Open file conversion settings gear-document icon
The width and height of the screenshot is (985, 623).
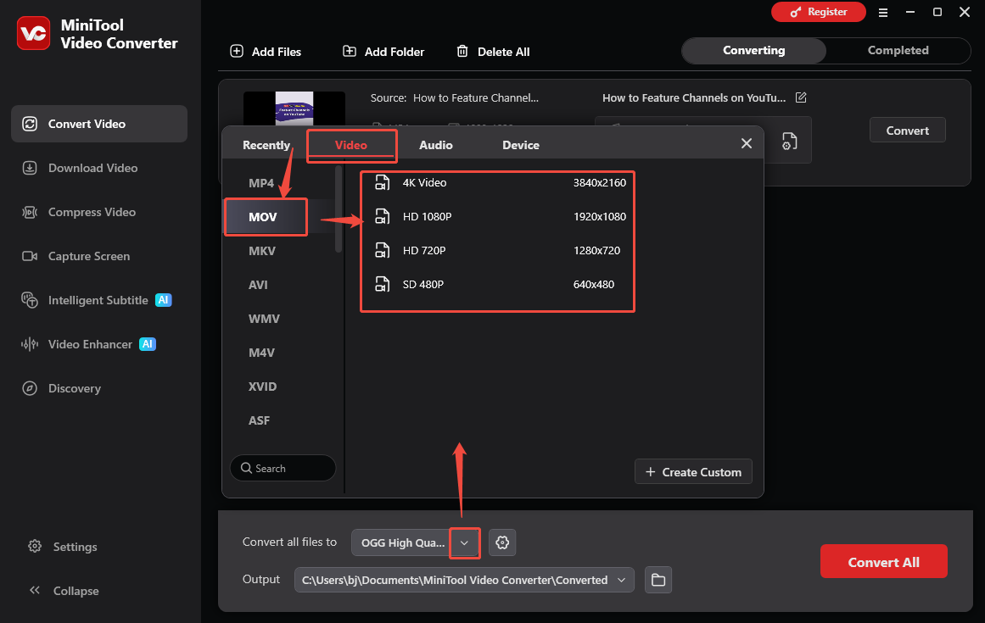[790, 142]
